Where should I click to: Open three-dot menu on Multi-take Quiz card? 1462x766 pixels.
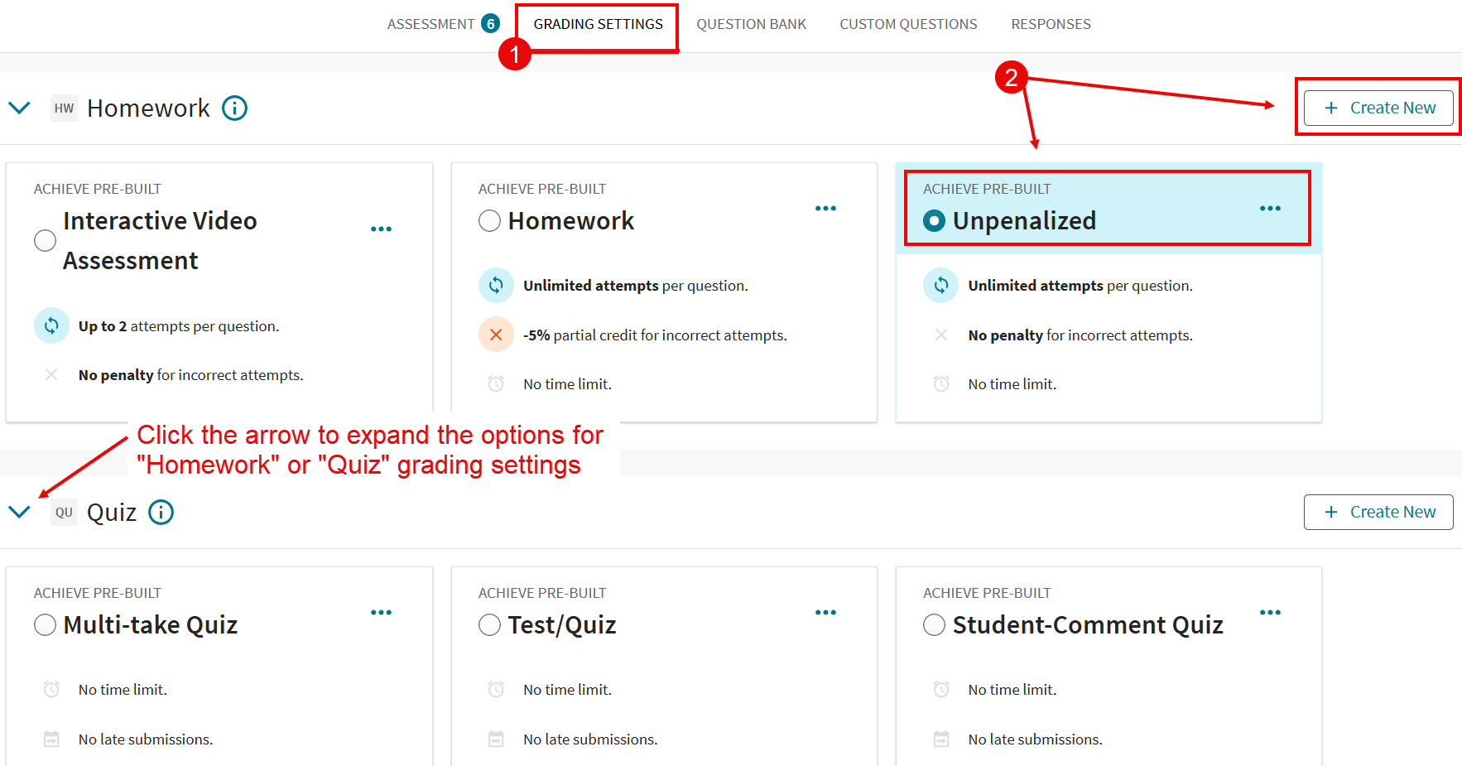pyautogui.click(x=381, y=613)
